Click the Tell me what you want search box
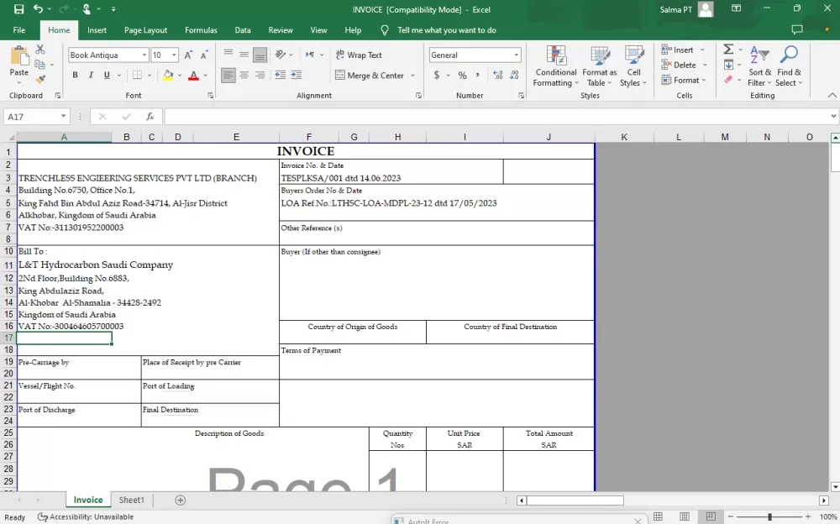 (447, 30)
